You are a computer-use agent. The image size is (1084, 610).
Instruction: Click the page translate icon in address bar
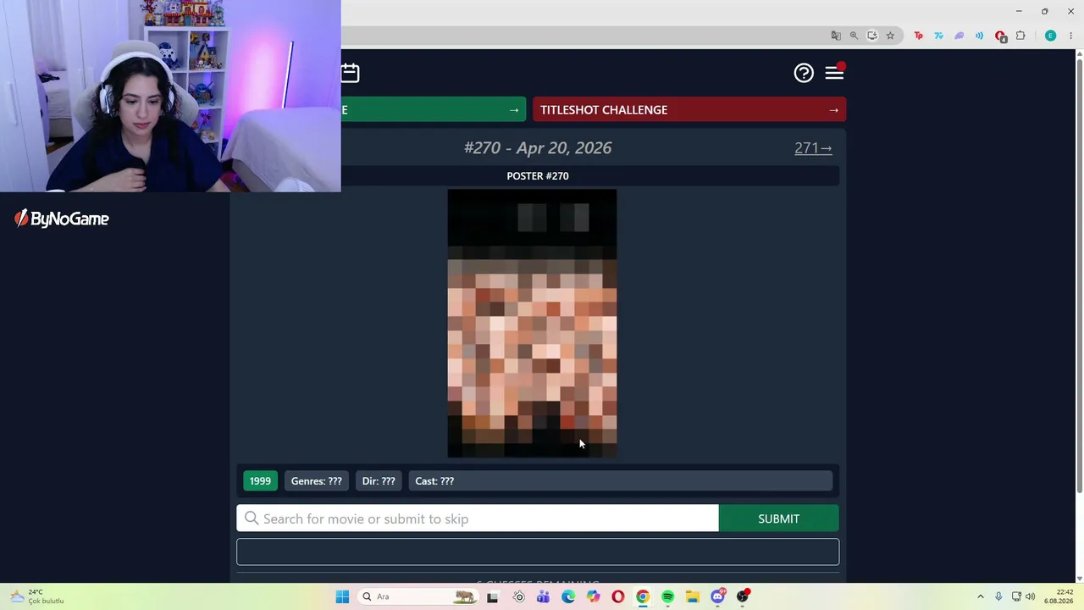(x=836, y=36)
